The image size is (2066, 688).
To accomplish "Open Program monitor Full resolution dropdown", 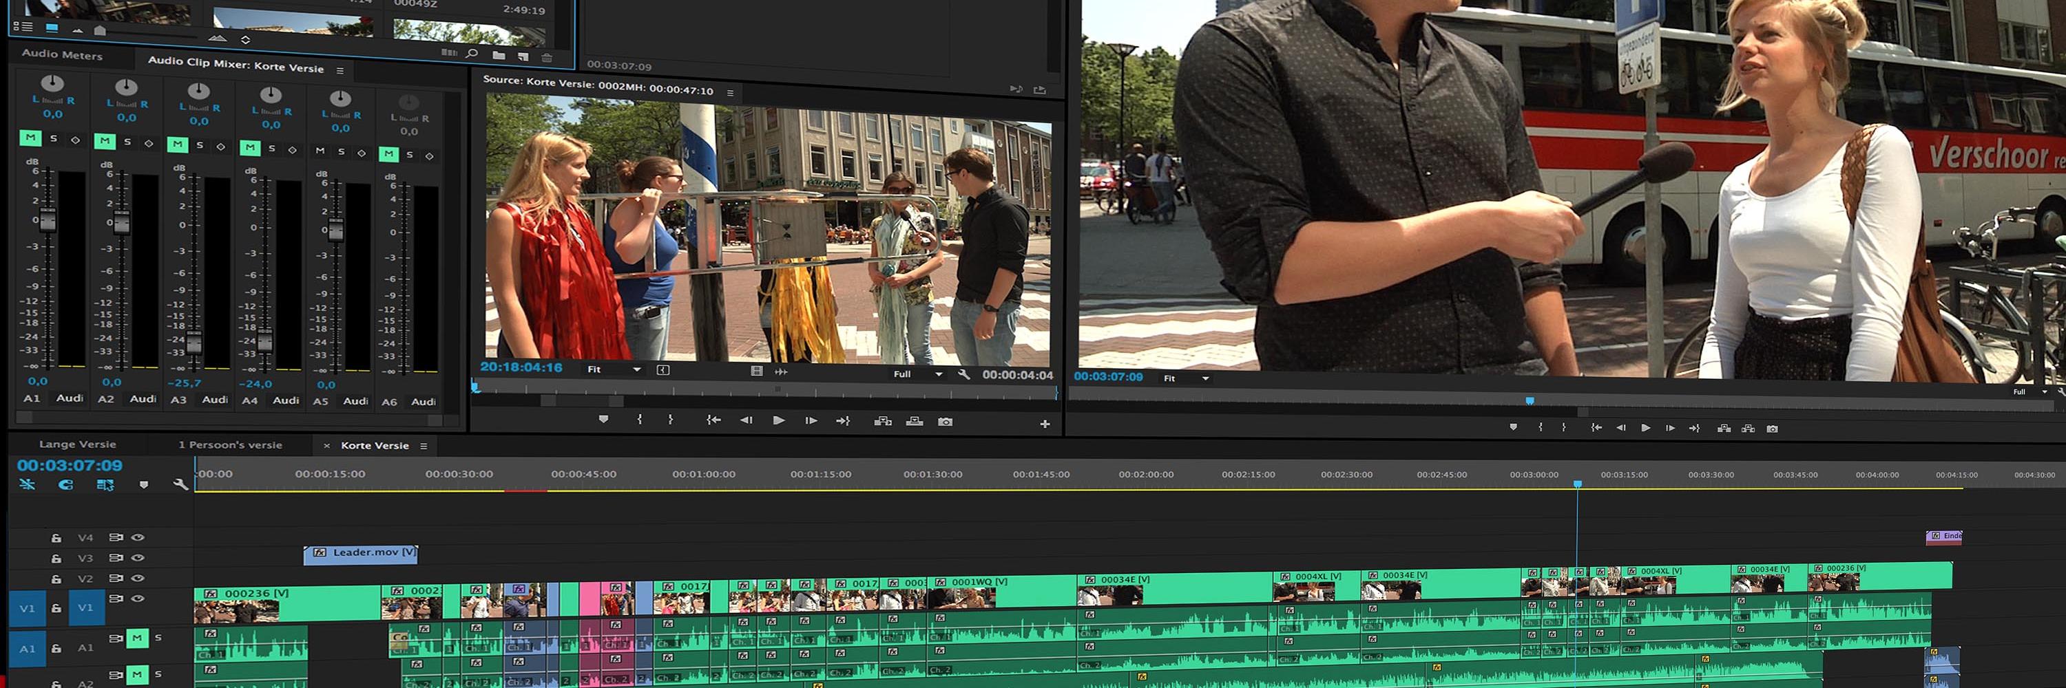I will click(x=2031, y=391).
